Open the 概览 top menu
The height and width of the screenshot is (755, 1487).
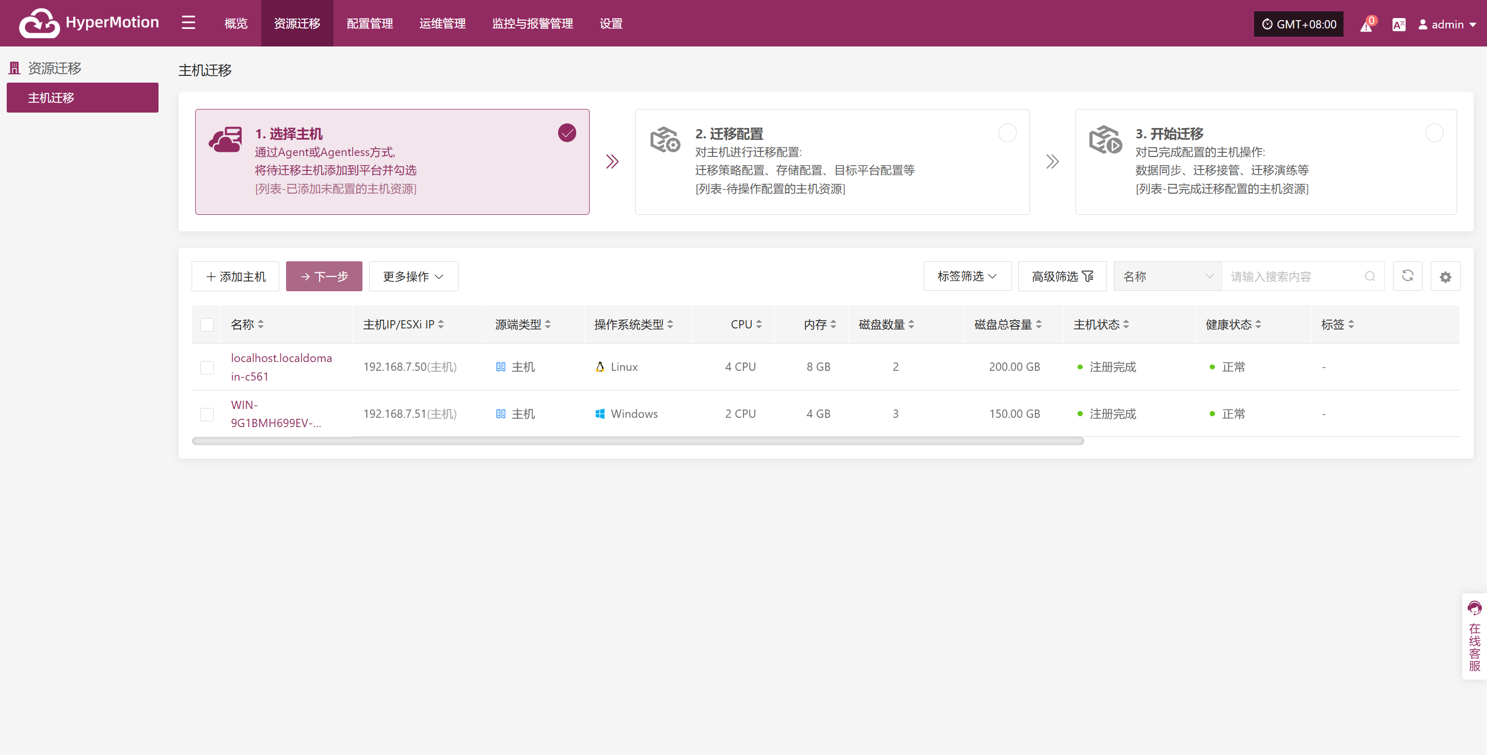235,23
